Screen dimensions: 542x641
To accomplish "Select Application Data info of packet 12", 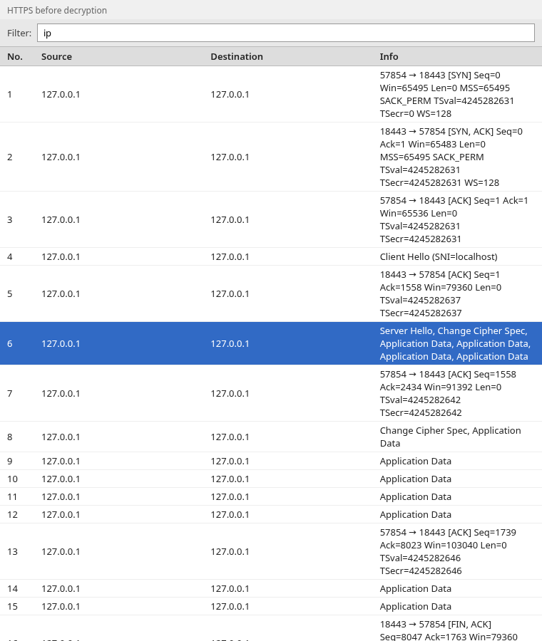I will (416, 515).
